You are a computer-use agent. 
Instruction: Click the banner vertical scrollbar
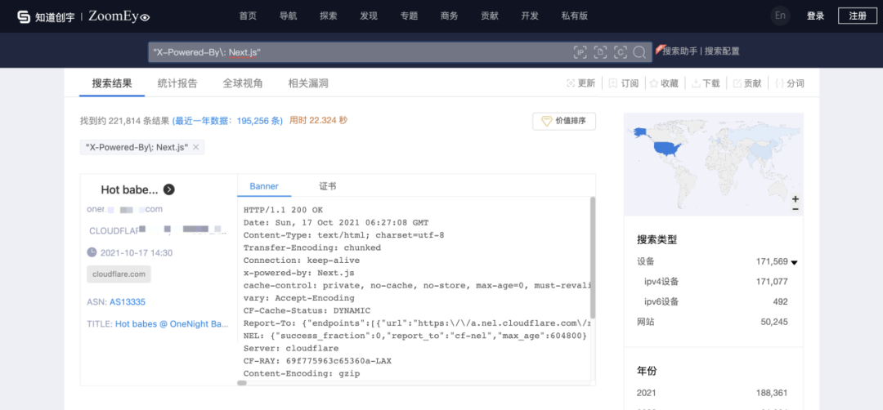point(592,257)
